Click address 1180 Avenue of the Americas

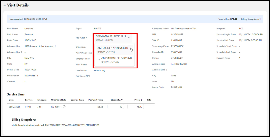point(40,46)
